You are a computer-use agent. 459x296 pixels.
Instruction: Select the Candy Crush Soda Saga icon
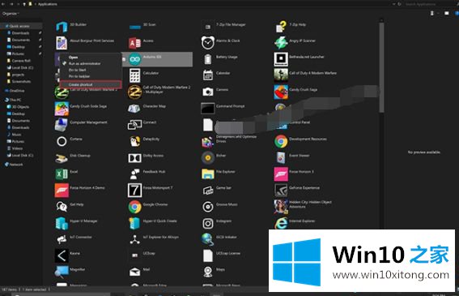click(x=62, y=109)
